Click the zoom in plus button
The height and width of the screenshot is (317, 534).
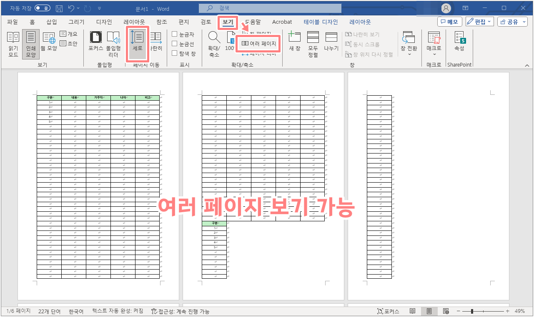(x=507, y=311)
